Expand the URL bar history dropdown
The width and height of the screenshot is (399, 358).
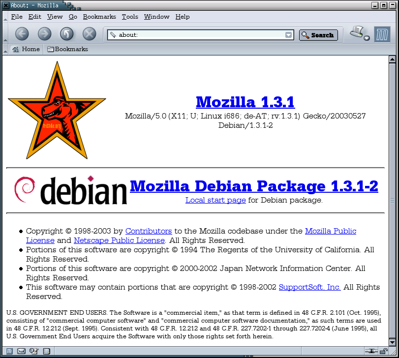[x=289, y=35]
